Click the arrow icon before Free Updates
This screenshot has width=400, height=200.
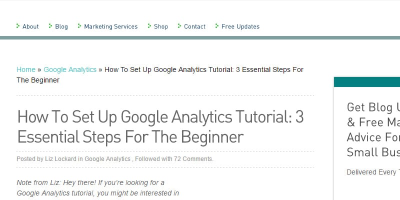point(217,25)
